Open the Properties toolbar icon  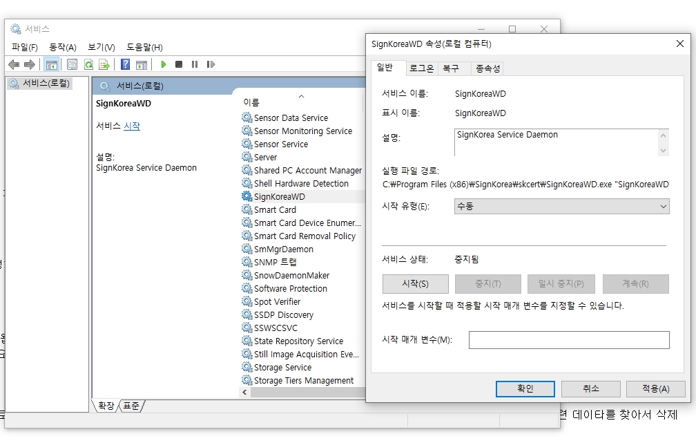(72, 64)
